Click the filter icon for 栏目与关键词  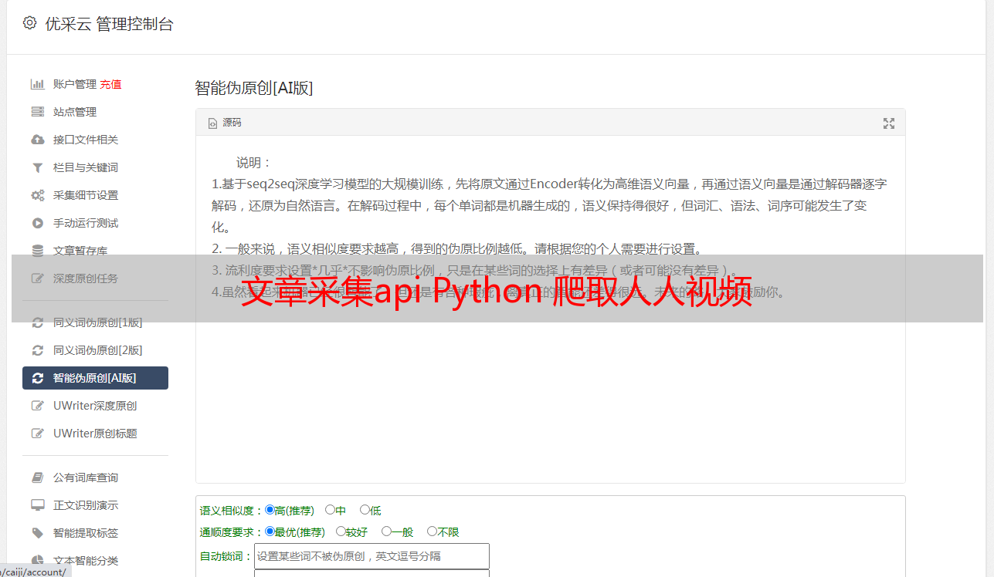click(x=37, y=167)
